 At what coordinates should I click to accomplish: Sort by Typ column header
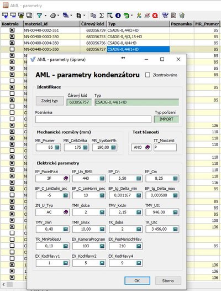[138, 24]
